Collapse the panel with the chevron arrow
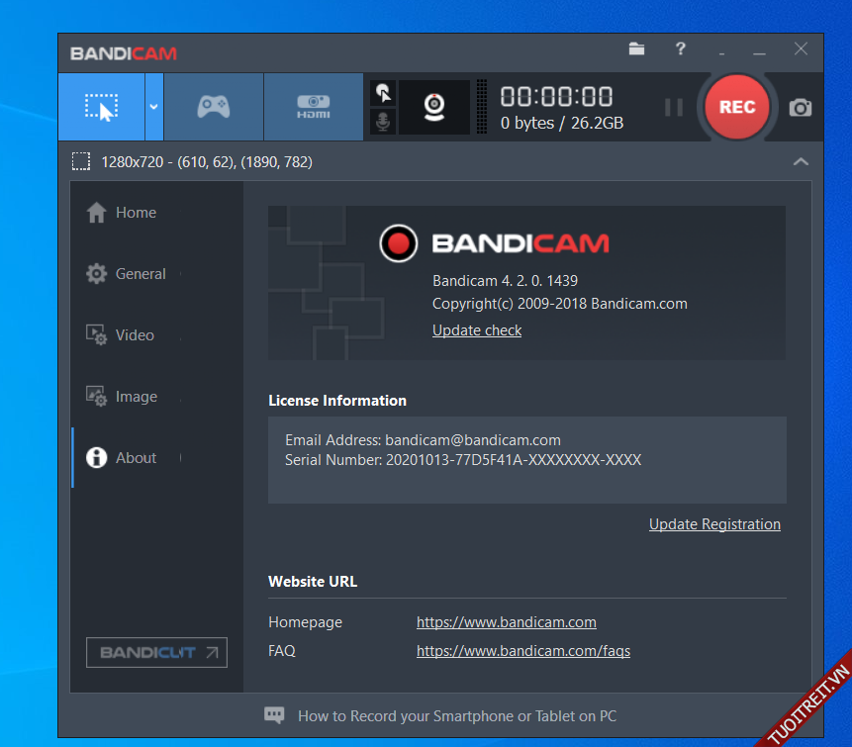This screenshot has height=747, width=852. [x=801, y=162]
